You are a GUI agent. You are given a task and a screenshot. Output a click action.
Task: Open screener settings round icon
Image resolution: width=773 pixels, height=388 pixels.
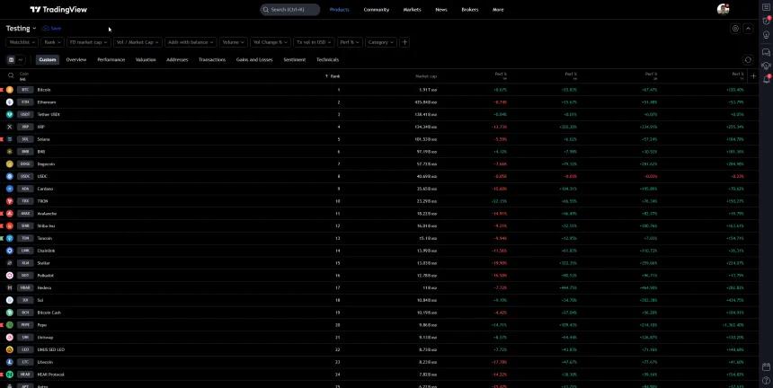(x=735, y=29)
